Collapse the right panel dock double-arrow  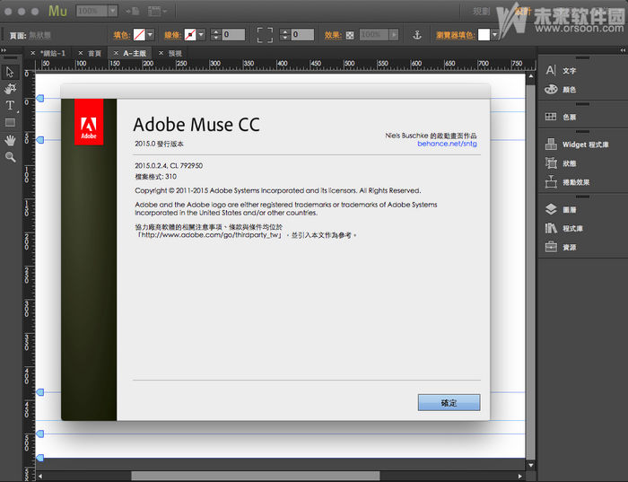(x=623, y=50)
